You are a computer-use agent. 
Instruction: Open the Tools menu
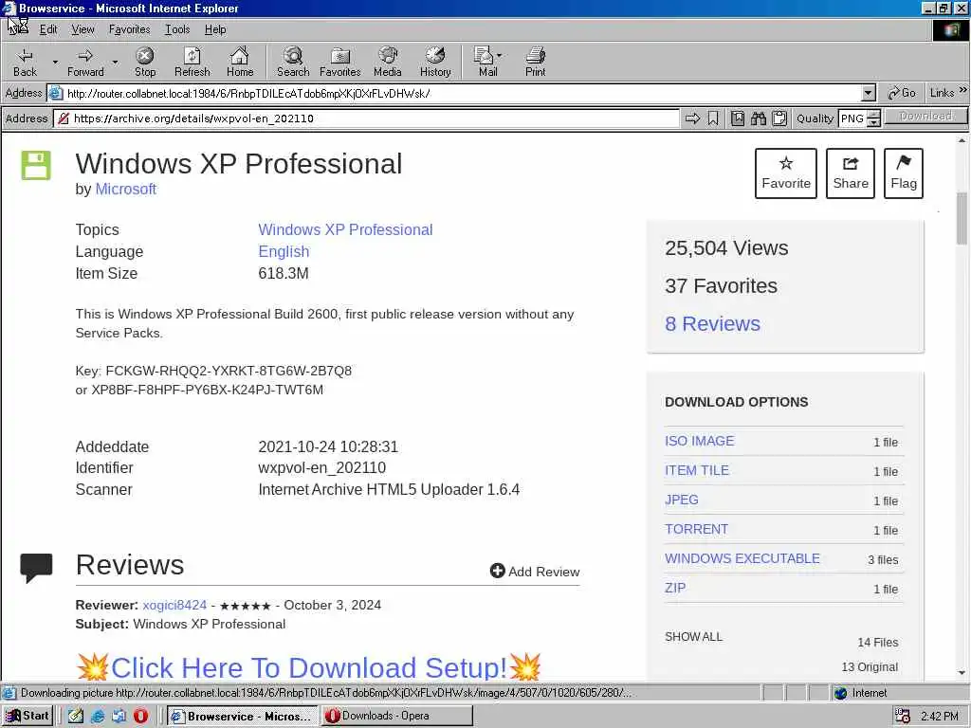177,29
